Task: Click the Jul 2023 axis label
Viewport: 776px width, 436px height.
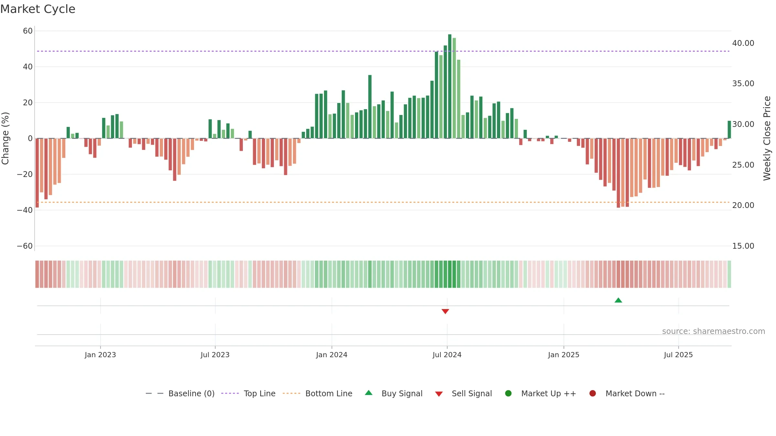Action: coord(215,355)
